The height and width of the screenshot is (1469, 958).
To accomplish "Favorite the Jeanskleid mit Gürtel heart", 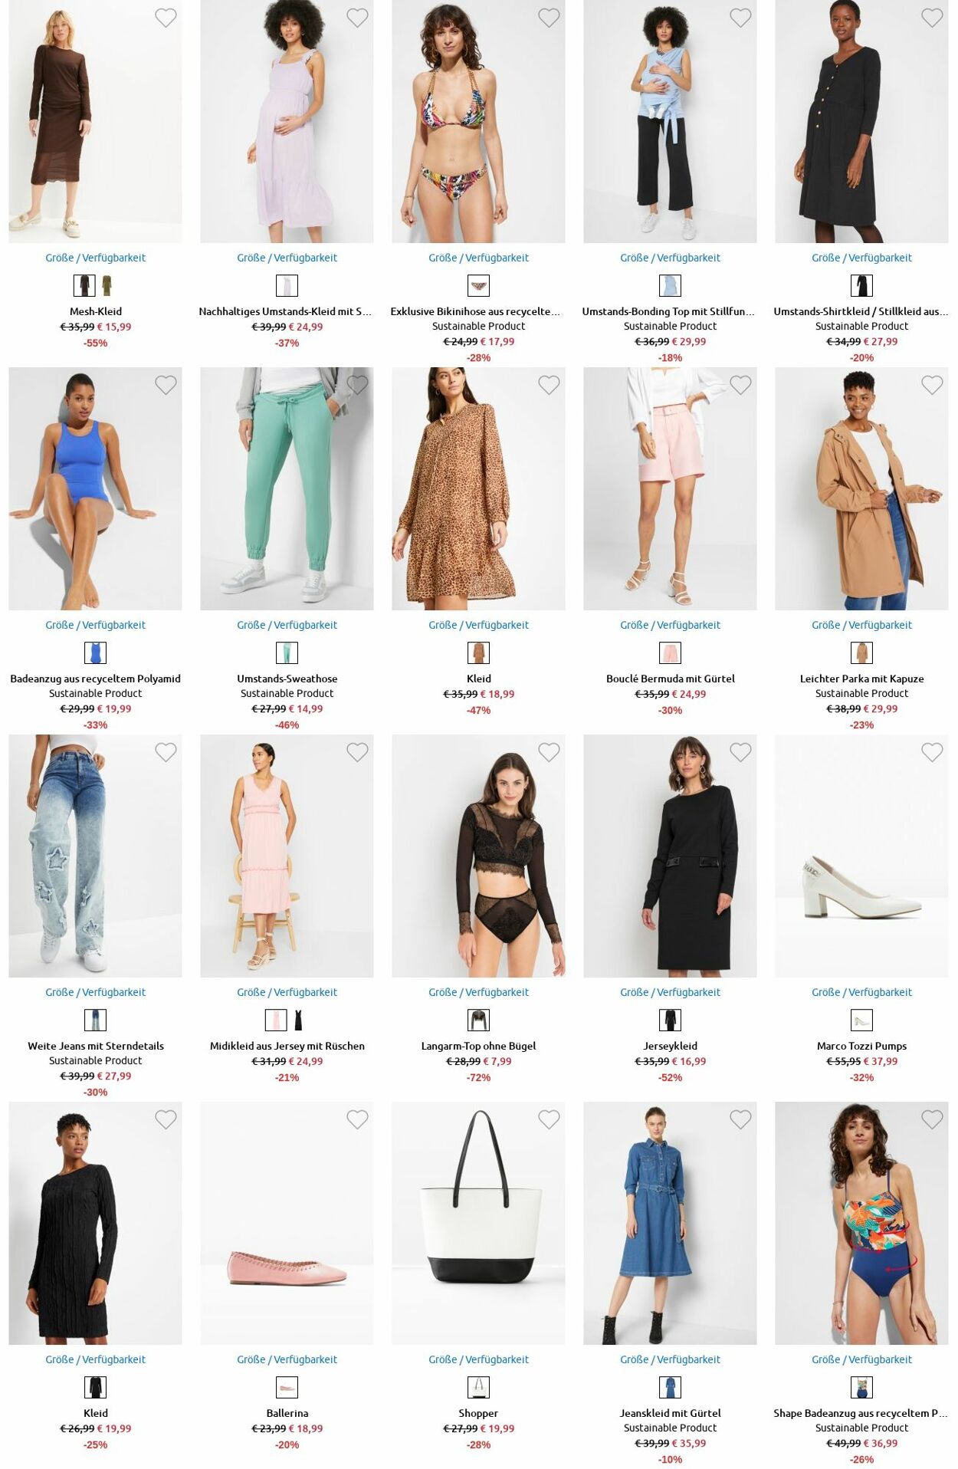I will tap(740, 1119).
